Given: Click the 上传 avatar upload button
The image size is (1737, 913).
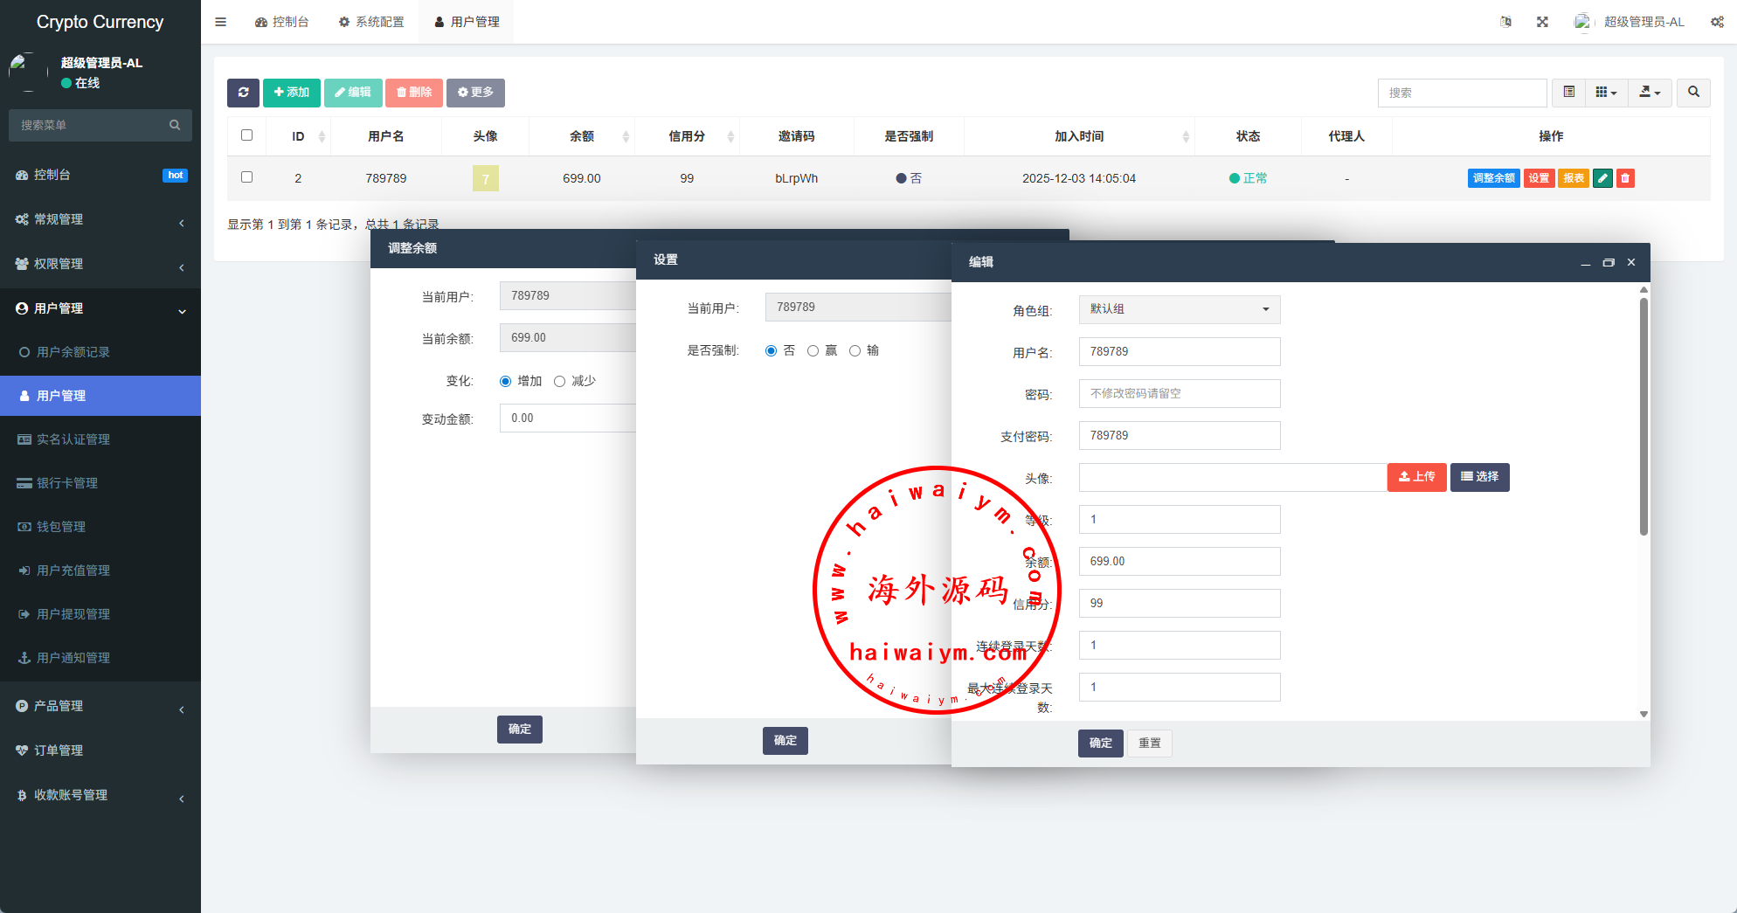Looking at the screenshot, I should point(1416,477).
